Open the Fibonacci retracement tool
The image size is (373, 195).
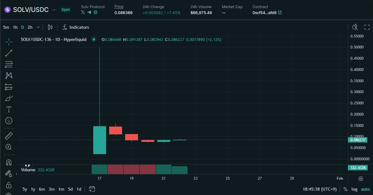9,64
